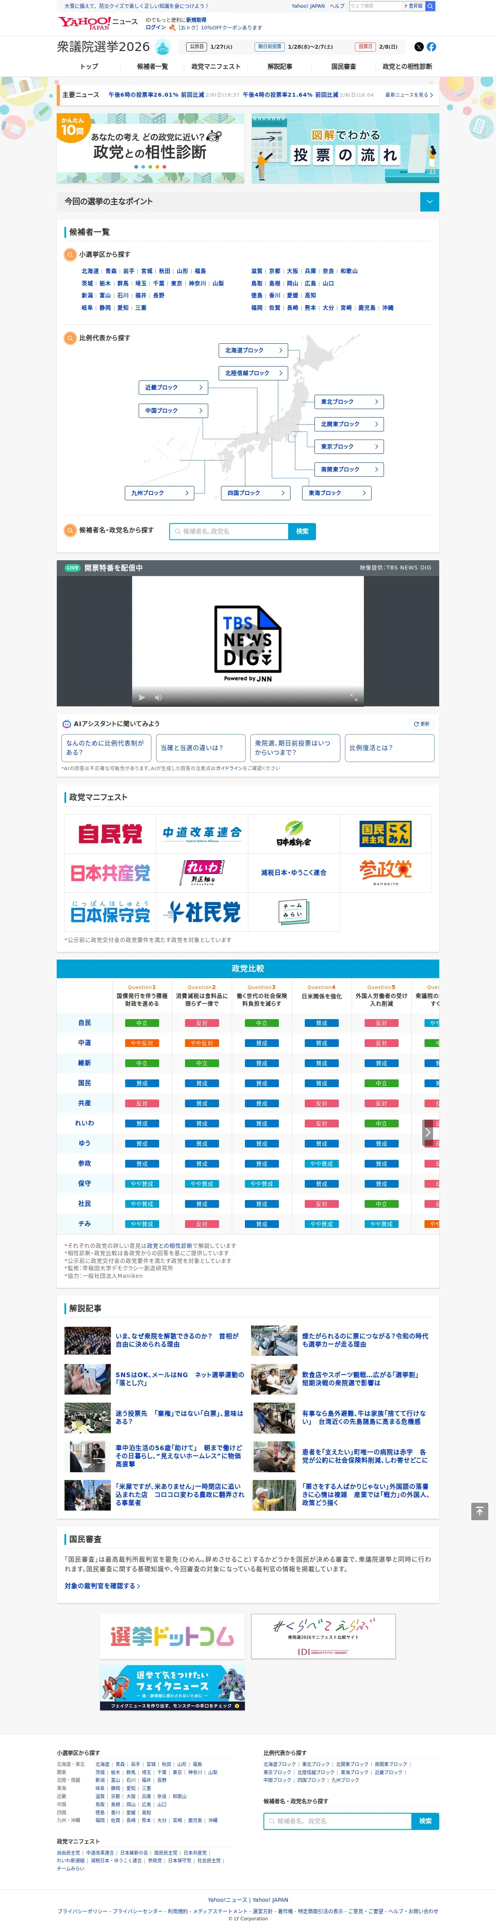Open the 北関東ブロック chevron button

tap(348, 424)
